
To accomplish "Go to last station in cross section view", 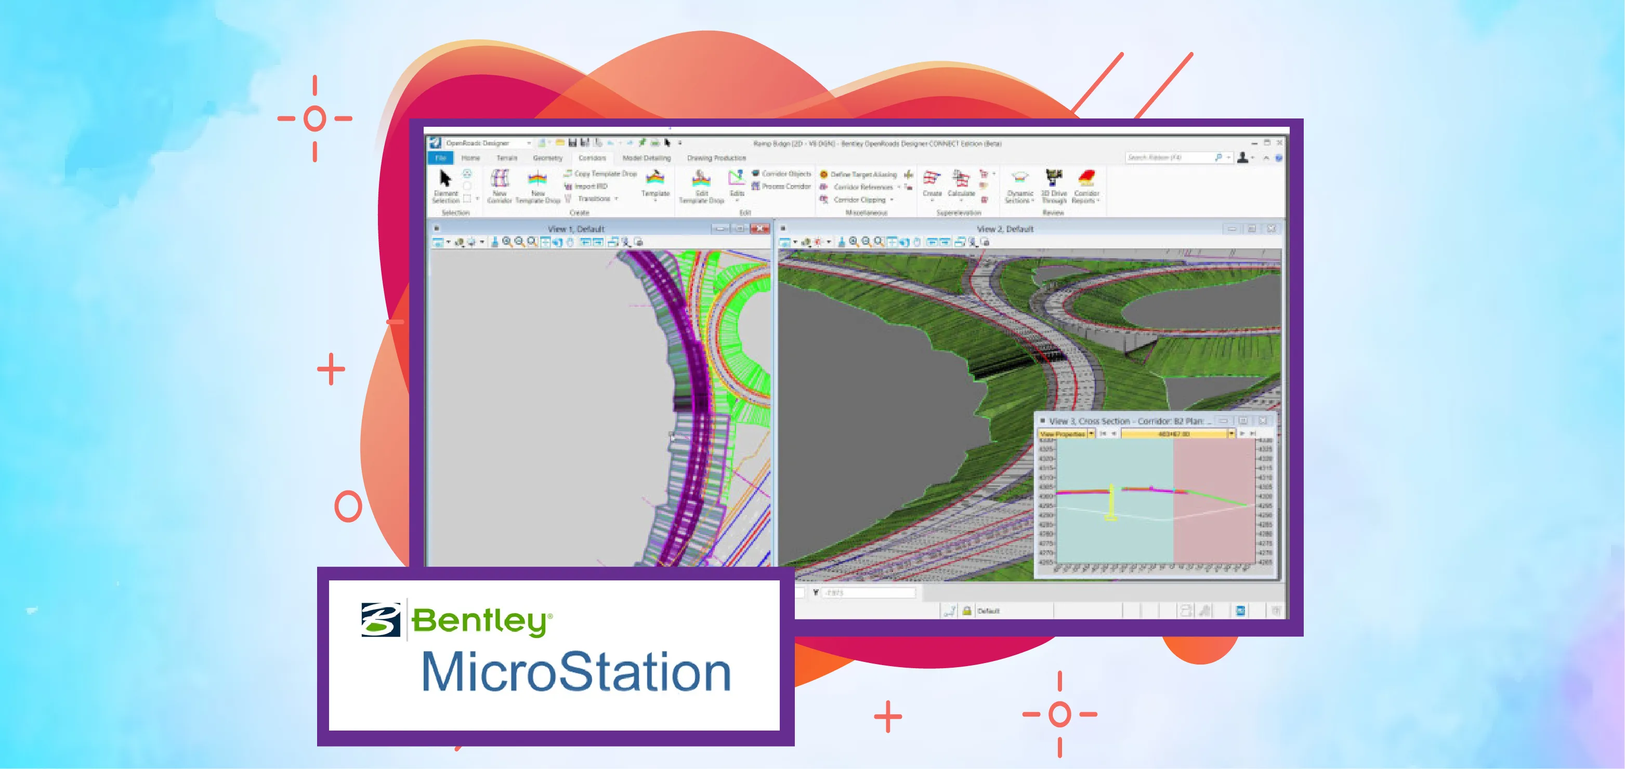I will pos(1253,434).
